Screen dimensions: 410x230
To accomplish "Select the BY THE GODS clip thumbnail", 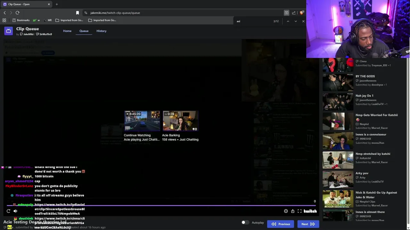I will (338, 82).
